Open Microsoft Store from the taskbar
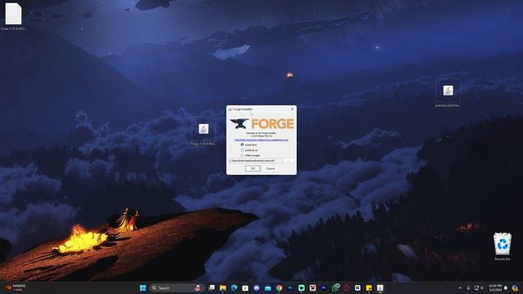 coord(245,287)
